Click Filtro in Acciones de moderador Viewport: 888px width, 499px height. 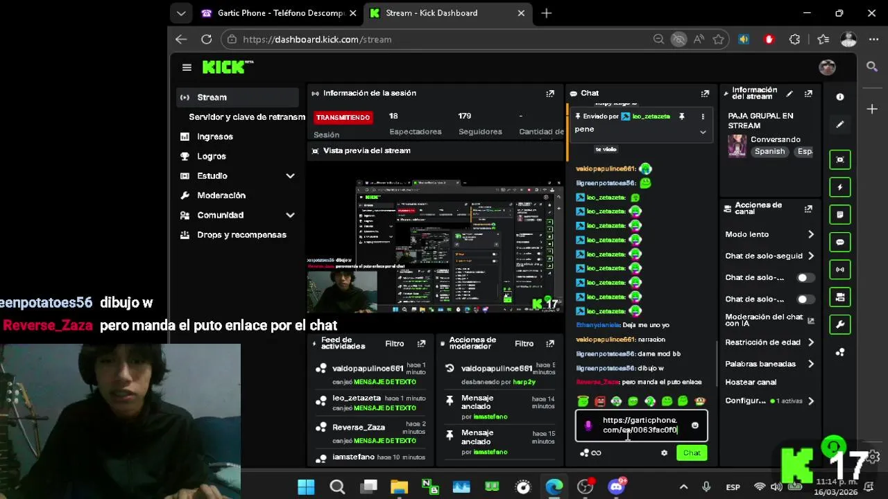coord(524,344)
